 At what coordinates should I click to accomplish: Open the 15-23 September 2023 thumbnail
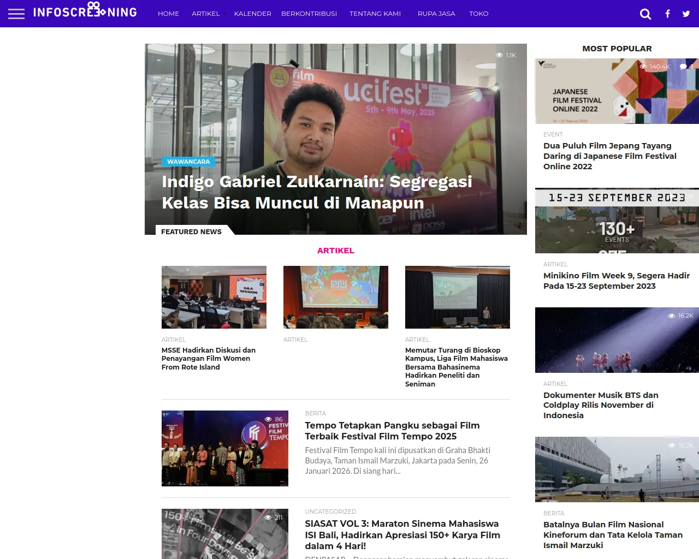click(x=617, y=221)
